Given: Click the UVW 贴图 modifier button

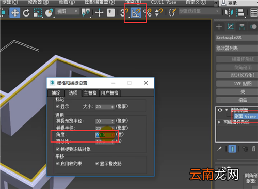Looking at the screenshot, I should pos(237,84).
